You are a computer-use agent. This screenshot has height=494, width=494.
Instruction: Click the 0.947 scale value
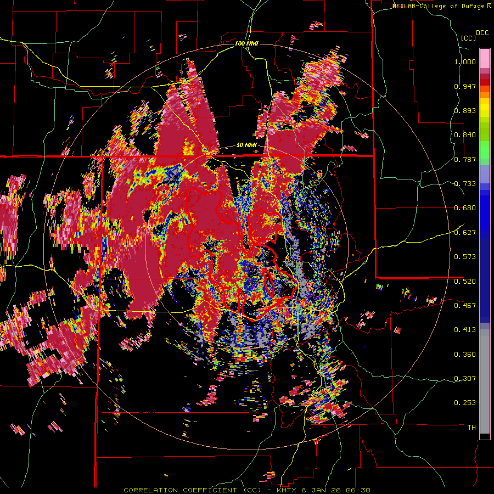[465, 86]
